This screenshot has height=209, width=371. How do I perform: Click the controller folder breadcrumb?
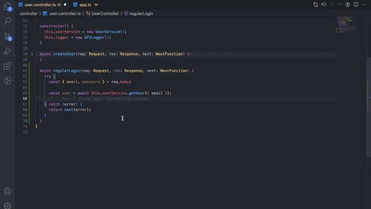[x=28, y=13]
